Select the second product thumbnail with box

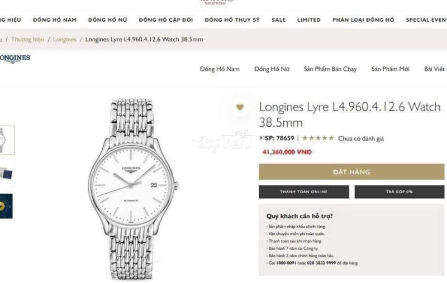(x=7, y=173)
